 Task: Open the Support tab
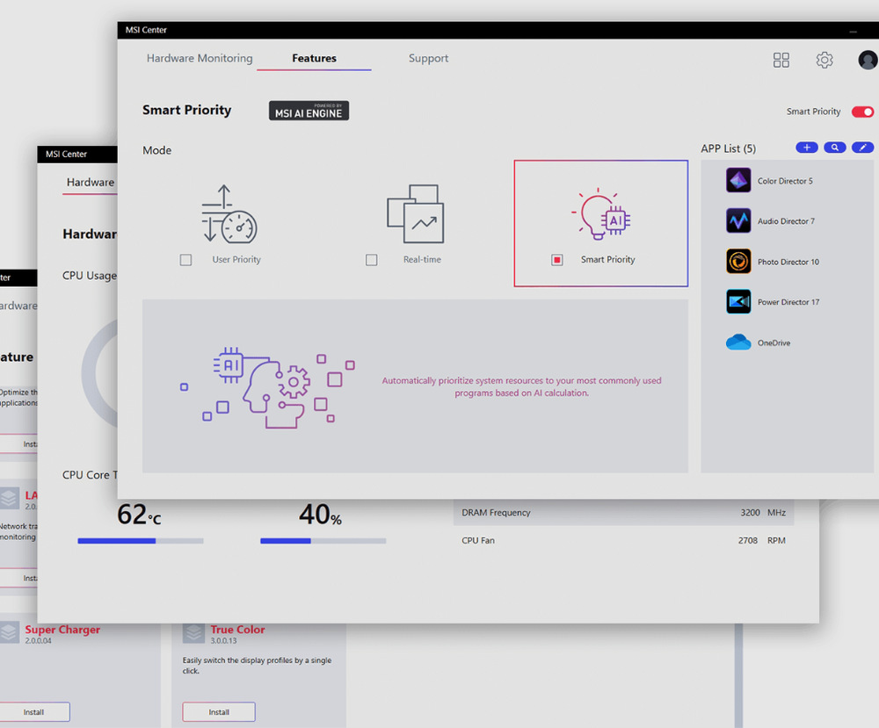tap(428, 58)
